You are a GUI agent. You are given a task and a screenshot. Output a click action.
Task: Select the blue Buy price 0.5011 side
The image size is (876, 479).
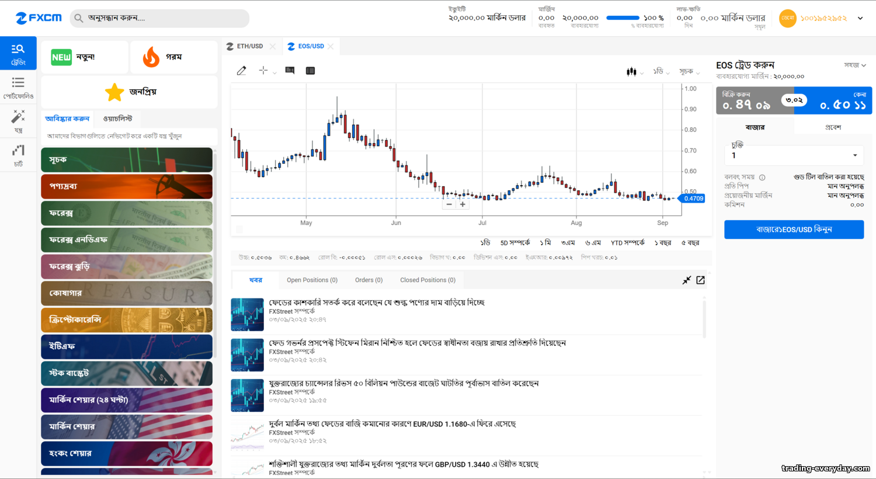click(x=841, y=101)
